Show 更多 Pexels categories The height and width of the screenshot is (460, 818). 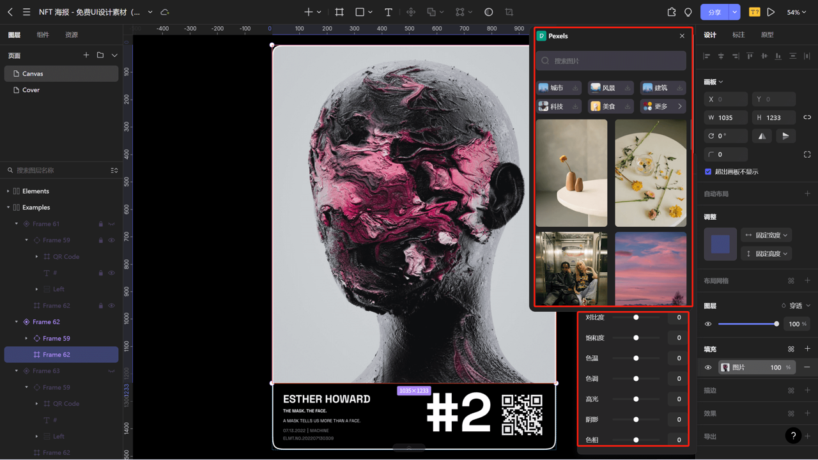tap(663, 106)
